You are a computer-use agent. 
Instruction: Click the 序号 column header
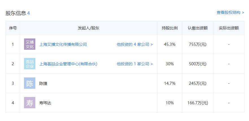click(x=13, y=28)
